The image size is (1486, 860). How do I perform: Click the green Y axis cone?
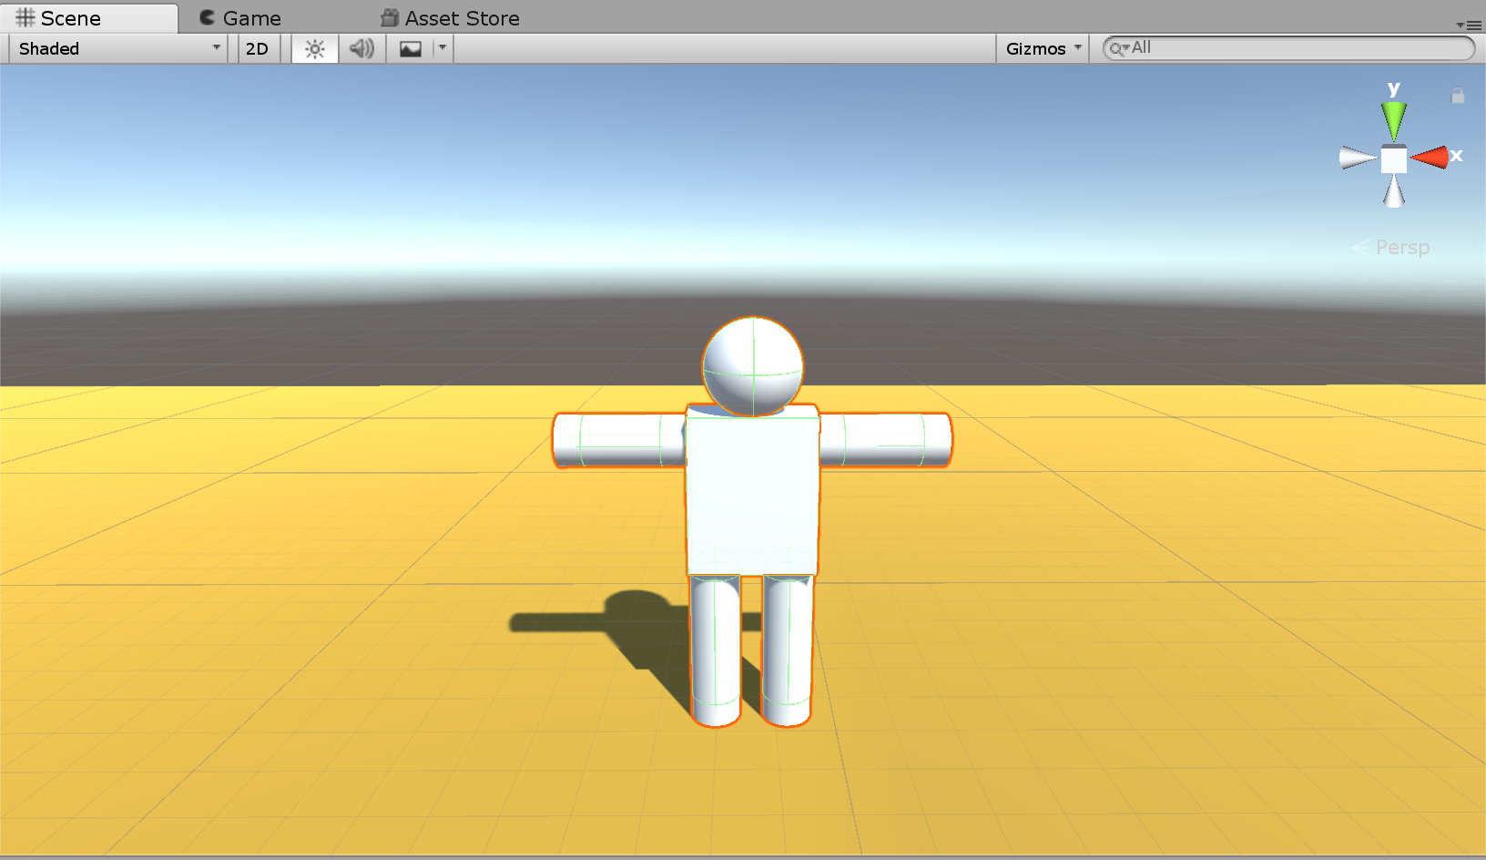(x=1393, y=119)
